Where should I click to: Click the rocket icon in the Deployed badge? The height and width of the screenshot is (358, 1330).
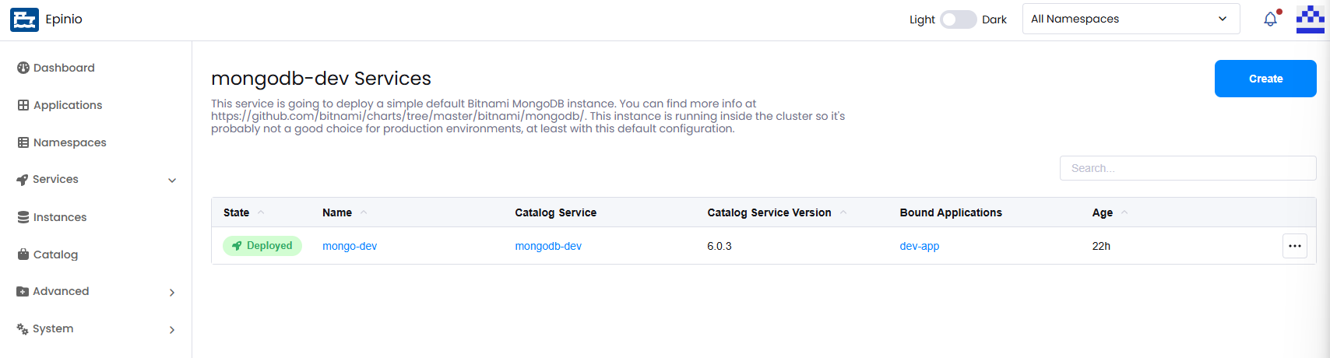237,246
